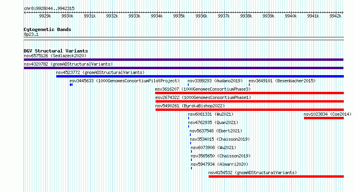Open the nsv6073908 (Wu2021) label

click(213, 147)
